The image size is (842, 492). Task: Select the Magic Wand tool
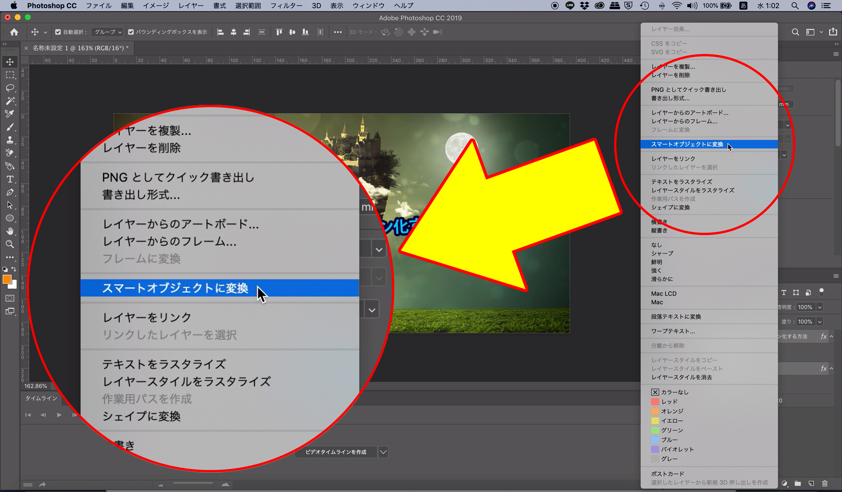click(x=10, y=101)
